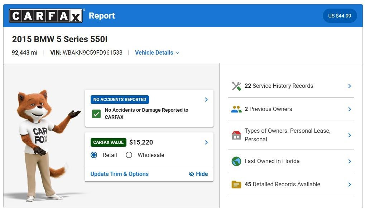Click the crossed-out eye Hide icon
The width and height of the screenshot is (365, 212).
coord(192,174)
